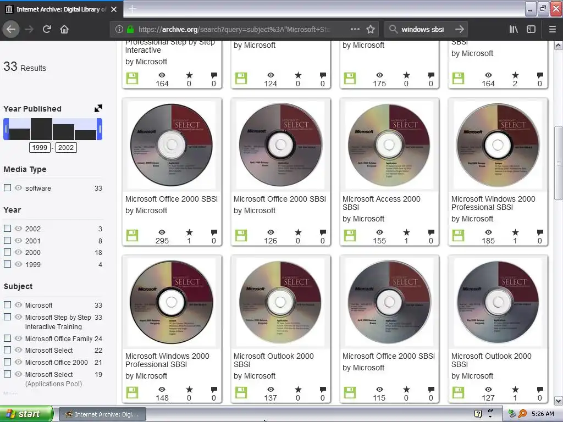Viewport: 563px width, 422px height.
Task: Click software floppy icon on Access 2000 card
Action: pos(350,235)
